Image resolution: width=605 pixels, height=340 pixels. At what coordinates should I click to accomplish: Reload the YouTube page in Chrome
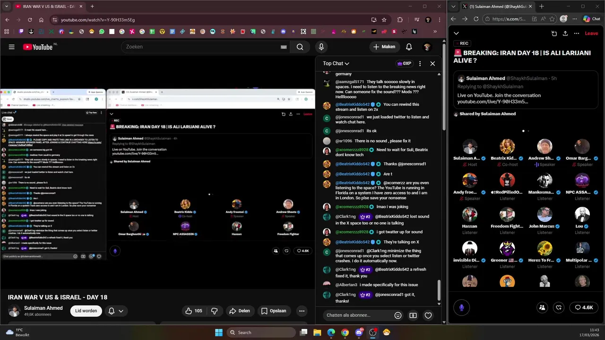[x=30, y=20]
